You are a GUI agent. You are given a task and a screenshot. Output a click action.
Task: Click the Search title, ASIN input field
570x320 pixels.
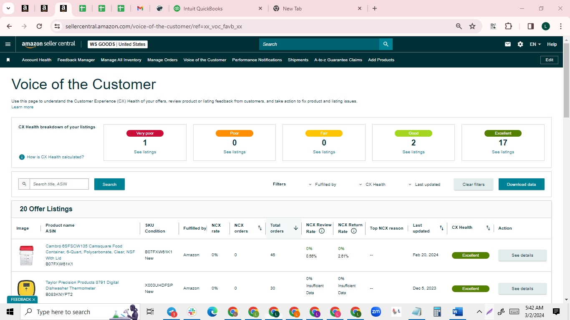coord(59,184)
